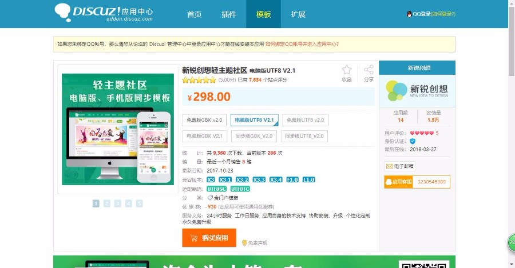
Task: Select 同步版GBK_V2.0 version option
Action: [254, 136]
